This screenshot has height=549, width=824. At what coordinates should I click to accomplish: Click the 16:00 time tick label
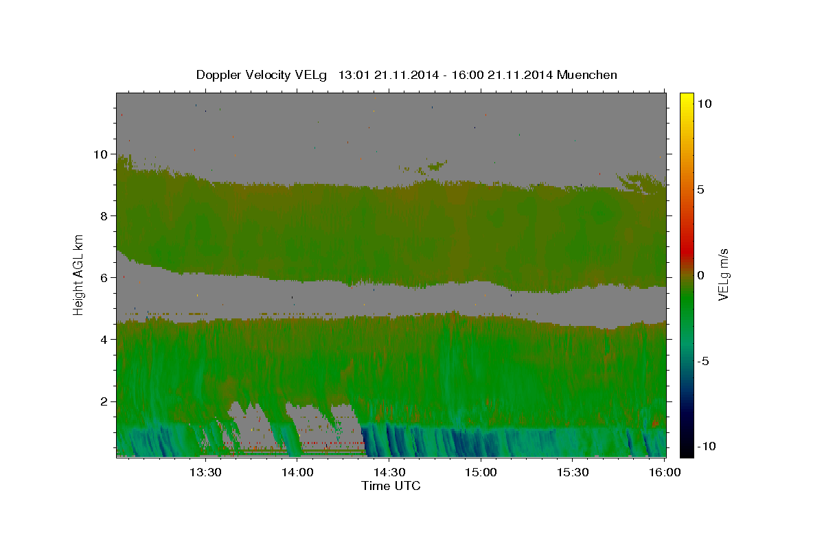click(x=665, y=473)
